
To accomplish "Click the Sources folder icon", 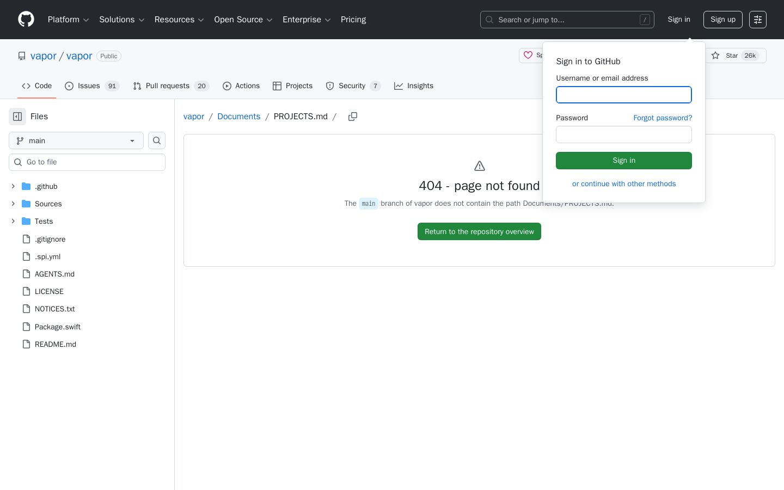I will coord(26,204).
